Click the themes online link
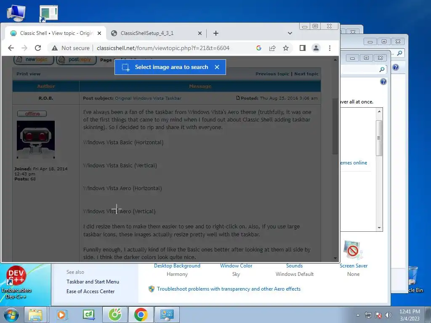The height and width of the screenshot is (323, 431). coord(354,163)
